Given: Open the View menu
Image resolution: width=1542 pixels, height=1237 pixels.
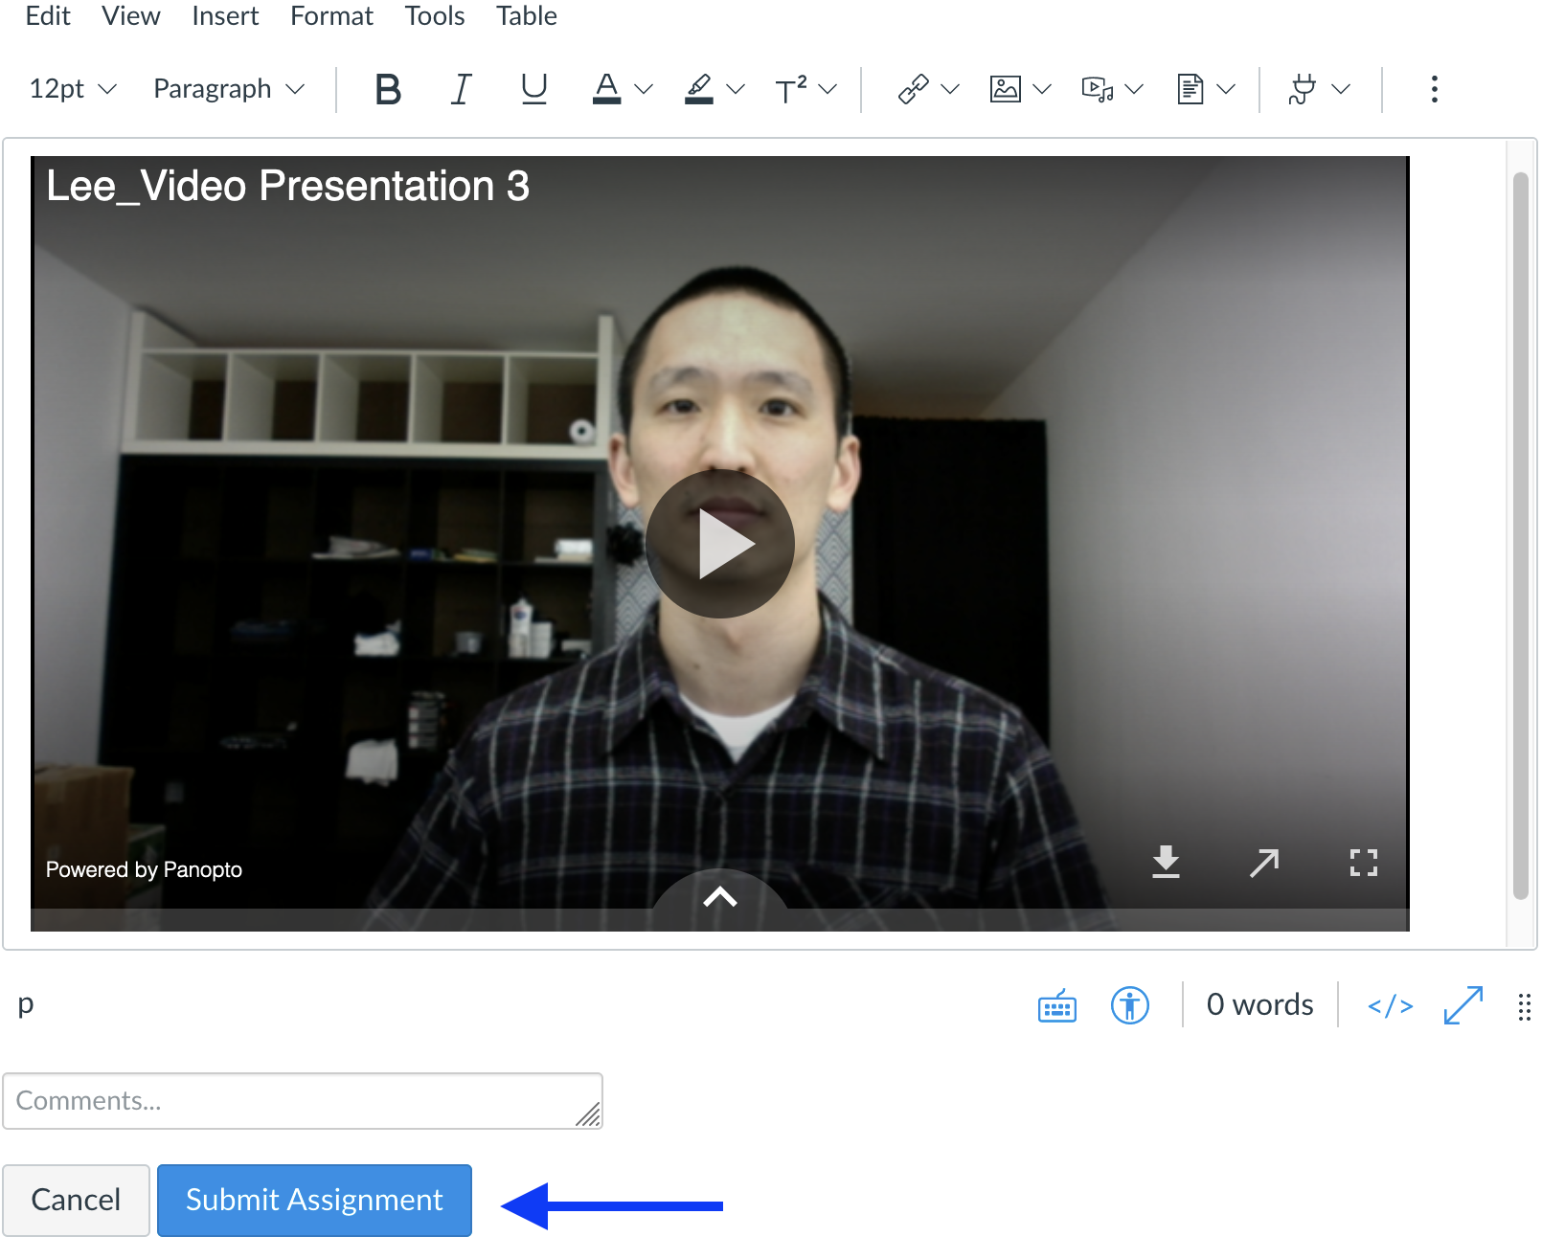Looking at the screenshot, I should 131,15.
